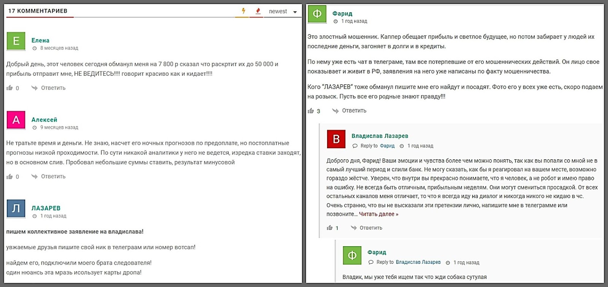
Task: Select the 17 комментариев tab header
Action: coord(38,11)
